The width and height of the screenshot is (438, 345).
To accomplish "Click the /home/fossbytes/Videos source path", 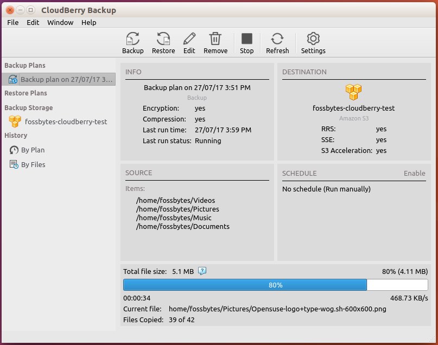I will pyautogui.click(x=175, y=200).
